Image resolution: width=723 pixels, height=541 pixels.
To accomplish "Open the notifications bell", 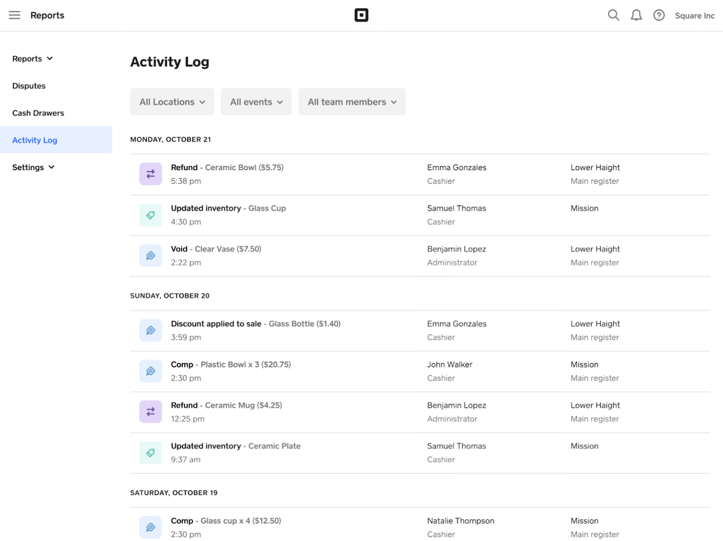I will coord(636,15).
